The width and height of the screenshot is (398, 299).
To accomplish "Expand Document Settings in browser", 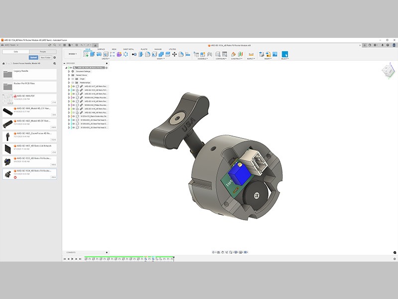I will tap(69, 71).
